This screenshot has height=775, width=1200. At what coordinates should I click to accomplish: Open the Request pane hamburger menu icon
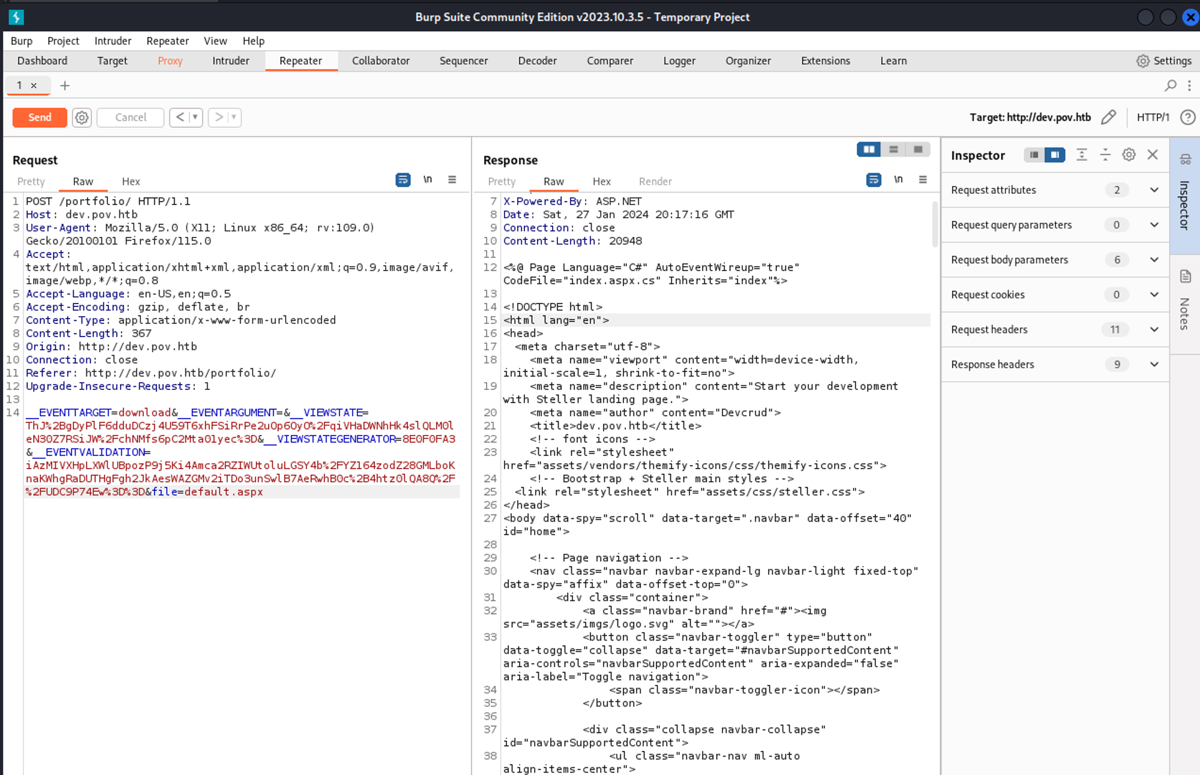(x=452, y=180)
